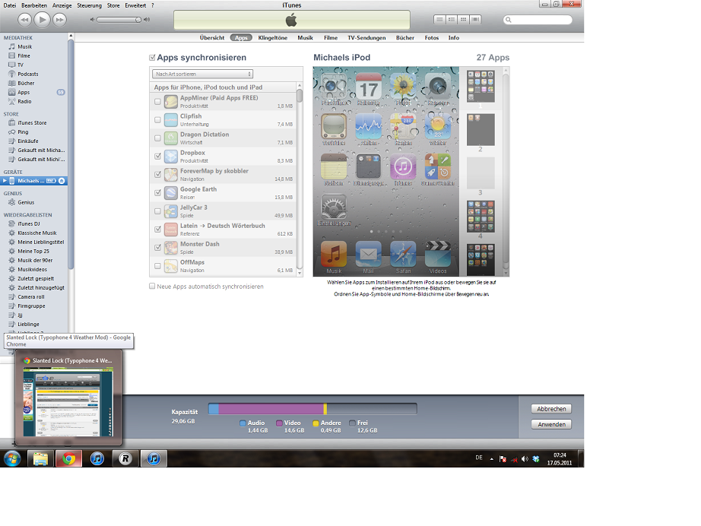Screen dimensions: 701x526
Task: Click the Chrome icon in the taskbar
Action: (68, 458)
